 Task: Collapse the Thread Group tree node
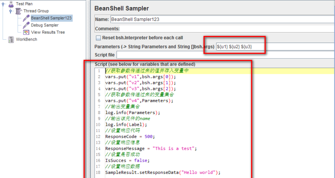10,11
